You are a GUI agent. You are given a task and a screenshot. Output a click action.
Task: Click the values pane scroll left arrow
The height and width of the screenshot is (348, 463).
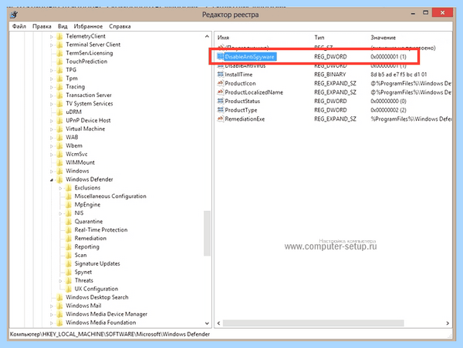click(x=219, y=323)
